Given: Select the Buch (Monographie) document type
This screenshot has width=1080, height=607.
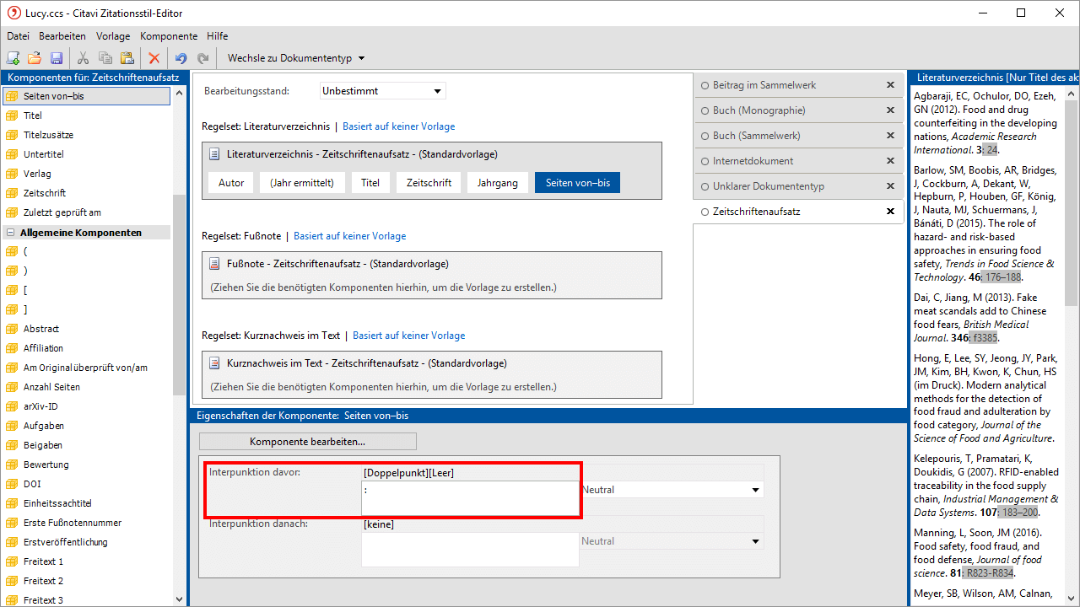Looking at the screenshot, I should (759, 110).
